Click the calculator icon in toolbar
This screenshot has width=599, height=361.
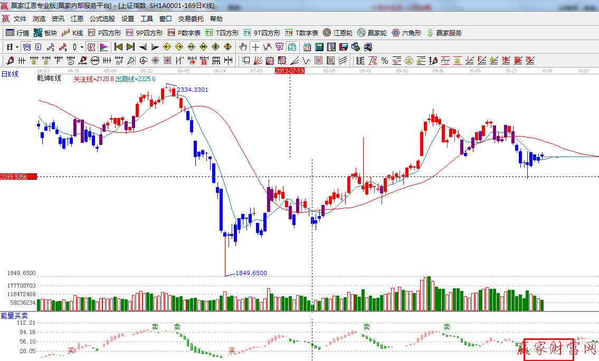tap(319, 47)
